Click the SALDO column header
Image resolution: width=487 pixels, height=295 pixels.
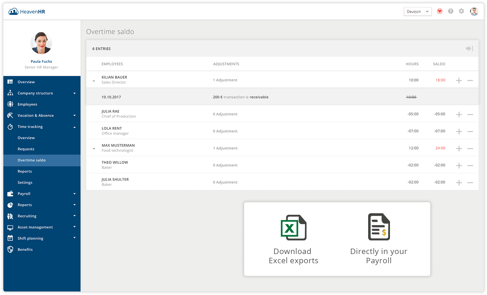click(x=439, y=64)
